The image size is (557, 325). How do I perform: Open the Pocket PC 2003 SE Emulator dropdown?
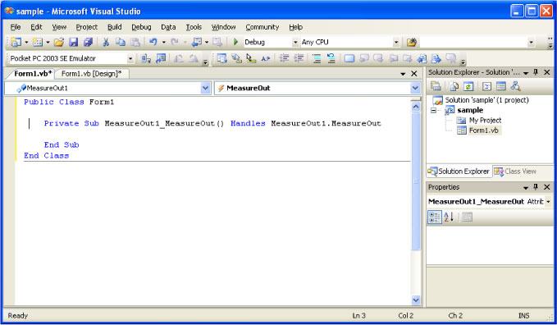click(130, 58)
